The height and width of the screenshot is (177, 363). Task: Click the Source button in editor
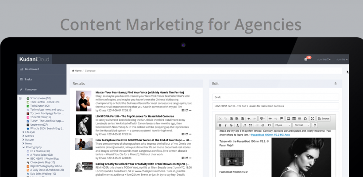pyautogui.click(x=324, y=119)
